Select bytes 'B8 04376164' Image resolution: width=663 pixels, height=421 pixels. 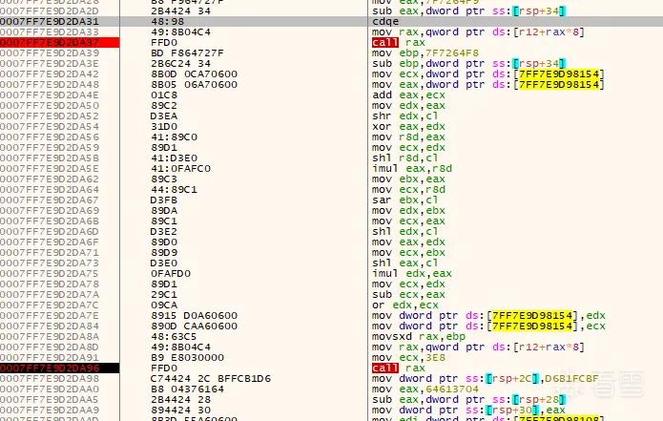(x=187, y=389)
